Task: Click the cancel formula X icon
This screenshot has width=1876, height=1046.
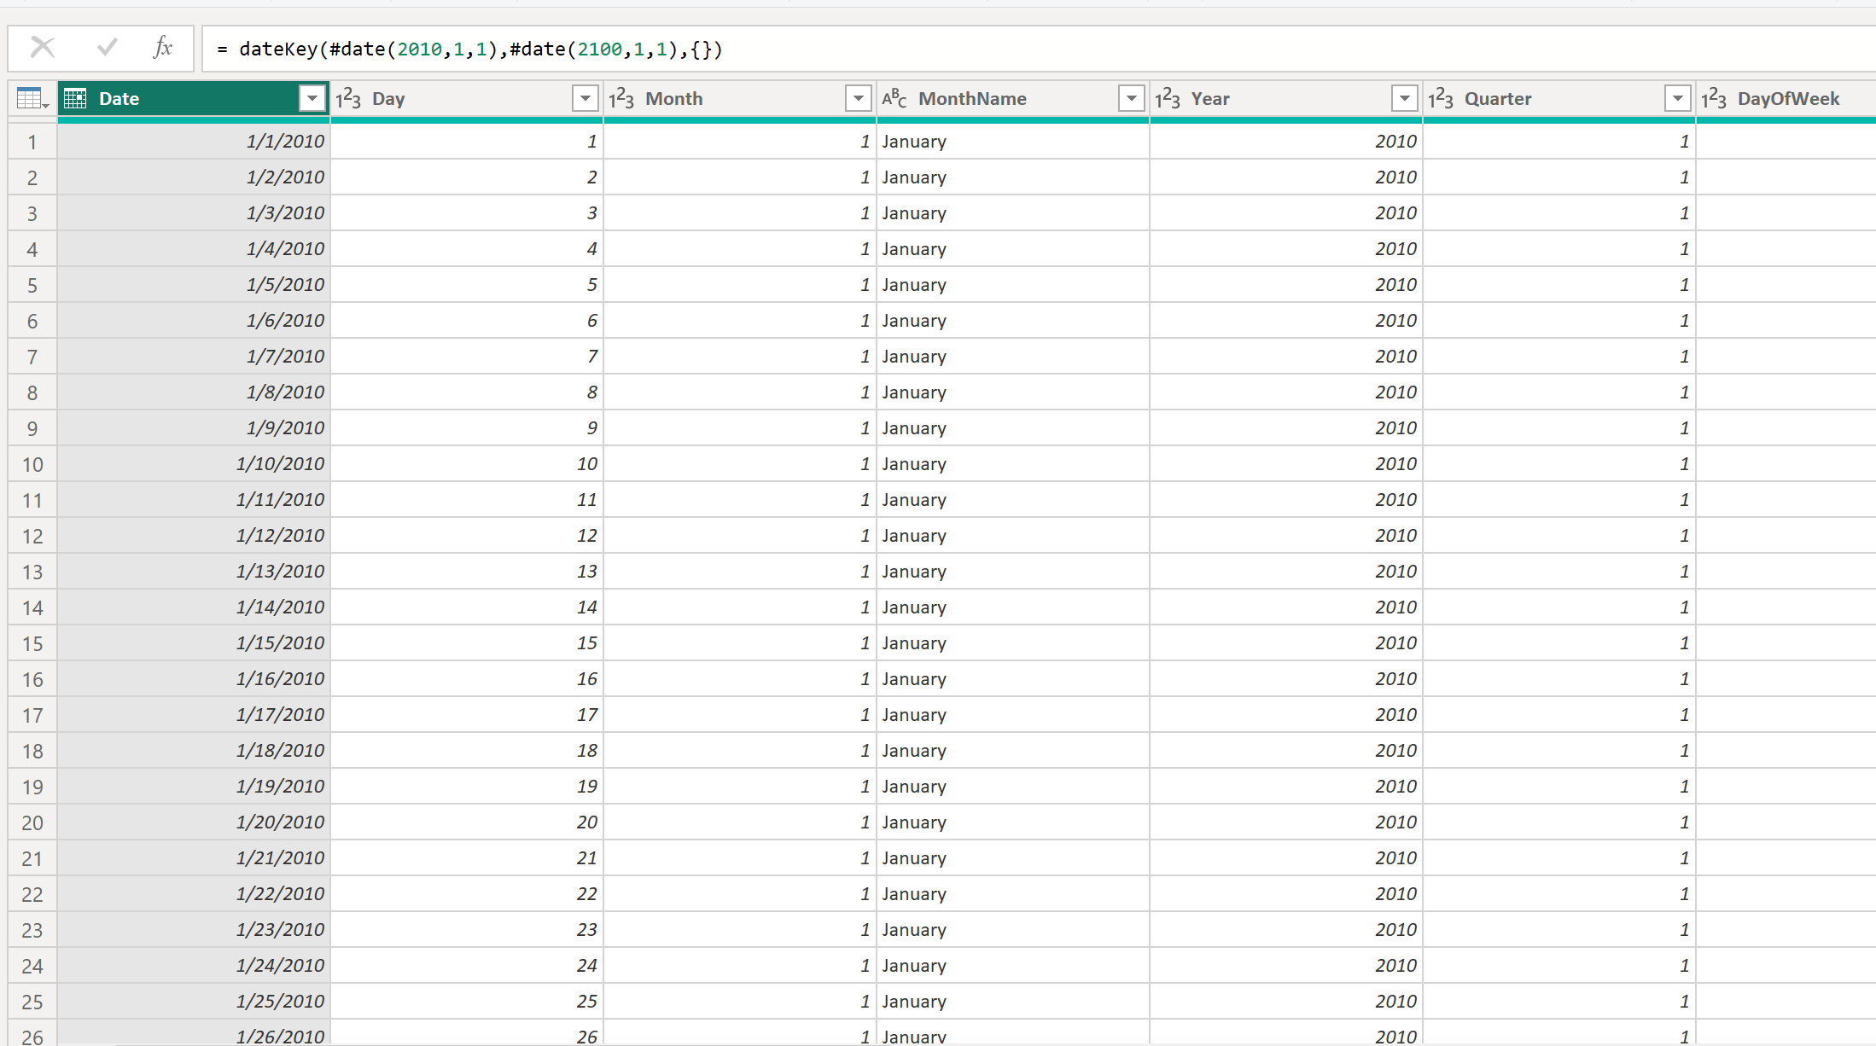Action: coord(42,48)
